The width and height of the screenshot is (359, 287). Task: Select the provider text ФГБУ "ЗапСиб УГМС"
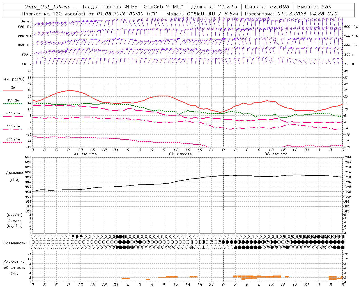[x=153, y=7]
